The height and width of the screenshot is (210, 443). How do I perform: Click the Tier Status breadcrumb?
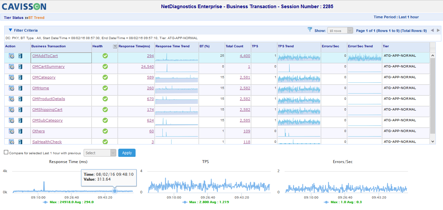14,18
